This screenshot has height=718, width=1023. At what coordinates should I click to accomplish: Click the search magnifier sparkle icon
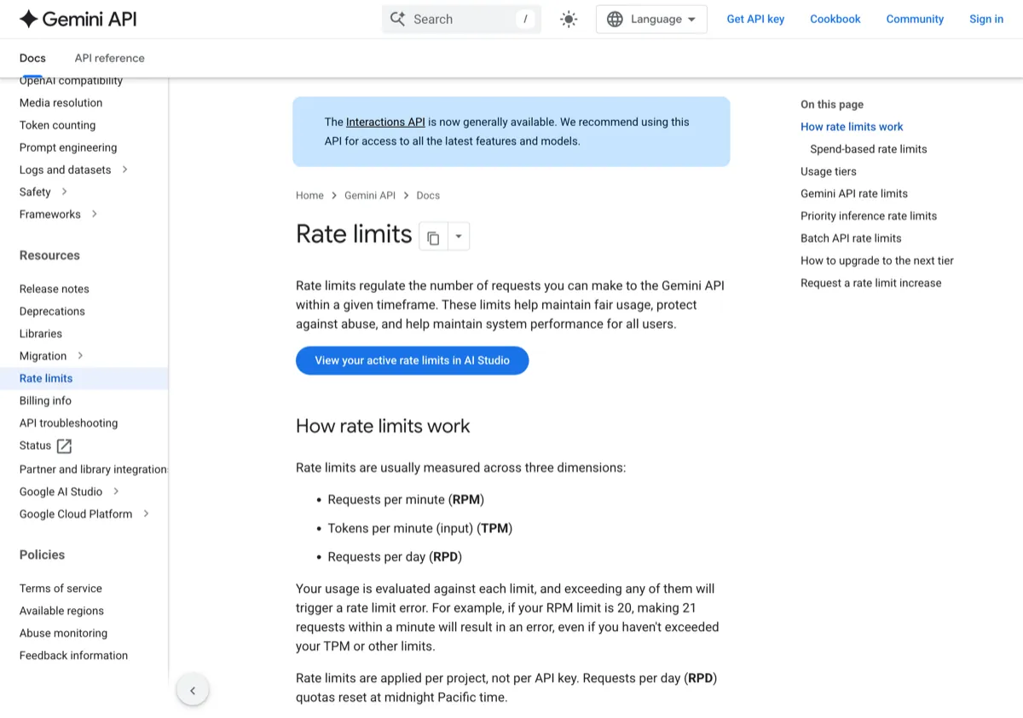point(397,19)
